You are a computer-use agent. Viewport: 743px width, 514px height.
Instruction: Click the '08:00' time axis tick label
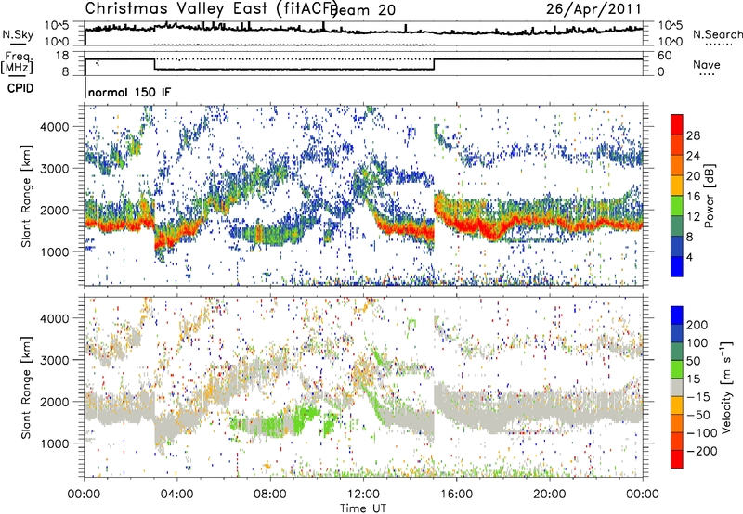270,495
